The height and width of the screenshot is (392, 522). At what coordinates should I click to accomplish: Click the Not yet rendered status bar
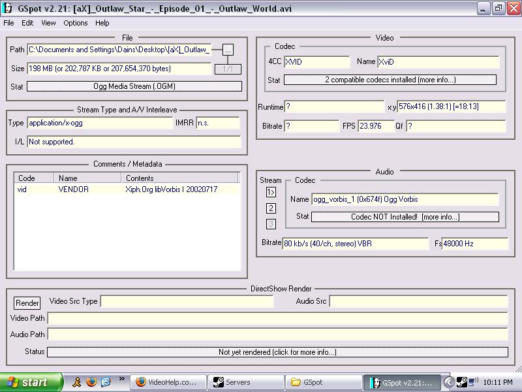[x=278, y=352]
